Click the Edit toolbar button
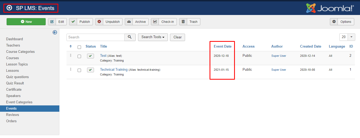This screenshot has height=138, width=360. click(57, 22)
